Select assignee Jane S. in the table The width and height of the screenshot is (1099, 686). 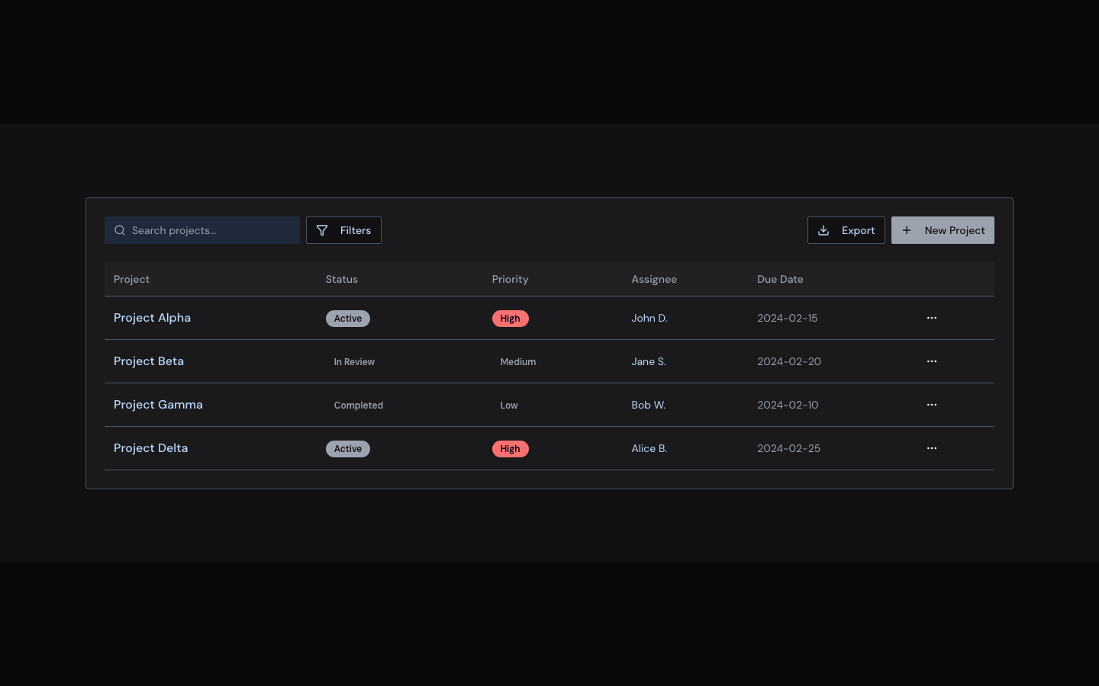648,361
